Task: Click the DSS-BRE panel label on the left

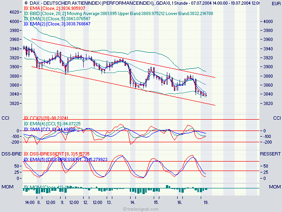Action: tap(11, 154)
